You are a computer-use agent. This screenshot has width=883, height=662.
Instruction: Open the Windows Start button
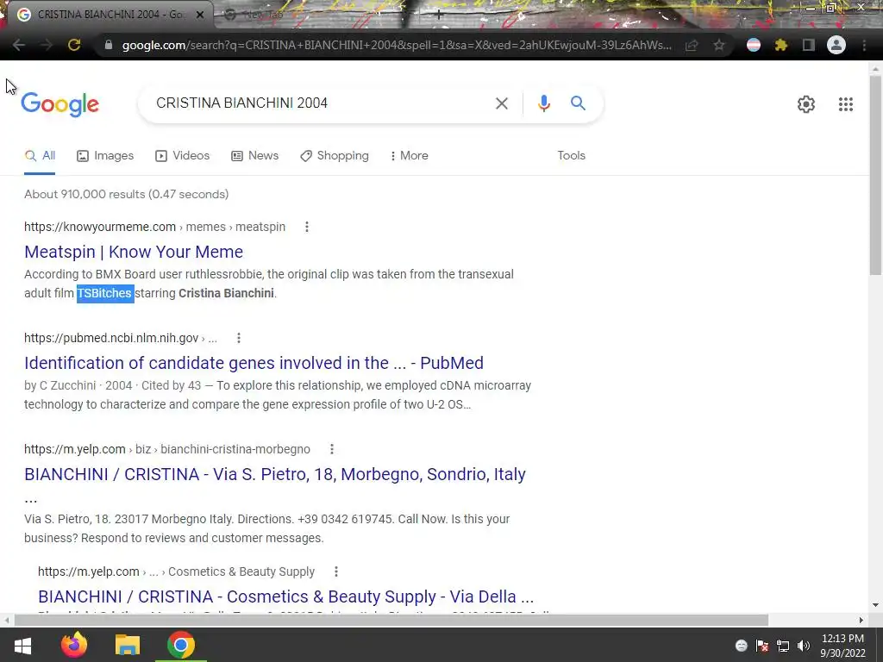[x=22, y=645]
